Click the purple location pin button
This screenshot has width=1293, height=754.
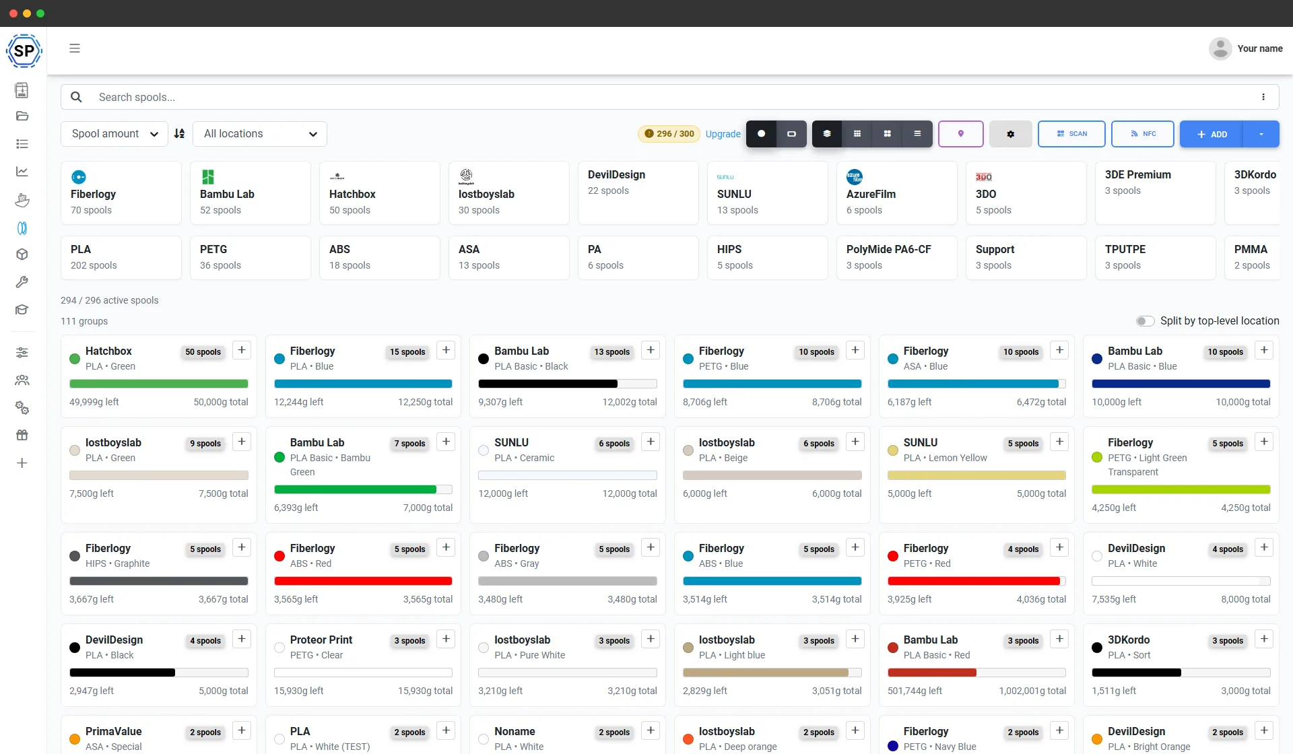[961, 134]
